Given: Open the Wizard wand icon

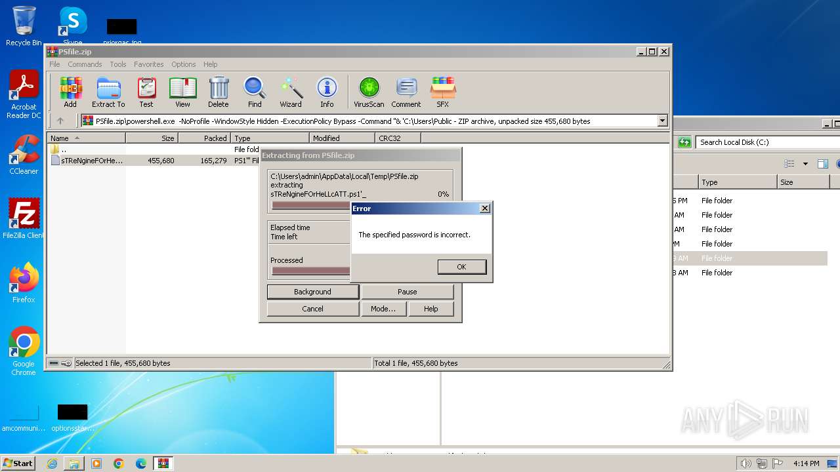Looking at the screenshot, I should 291,92.
